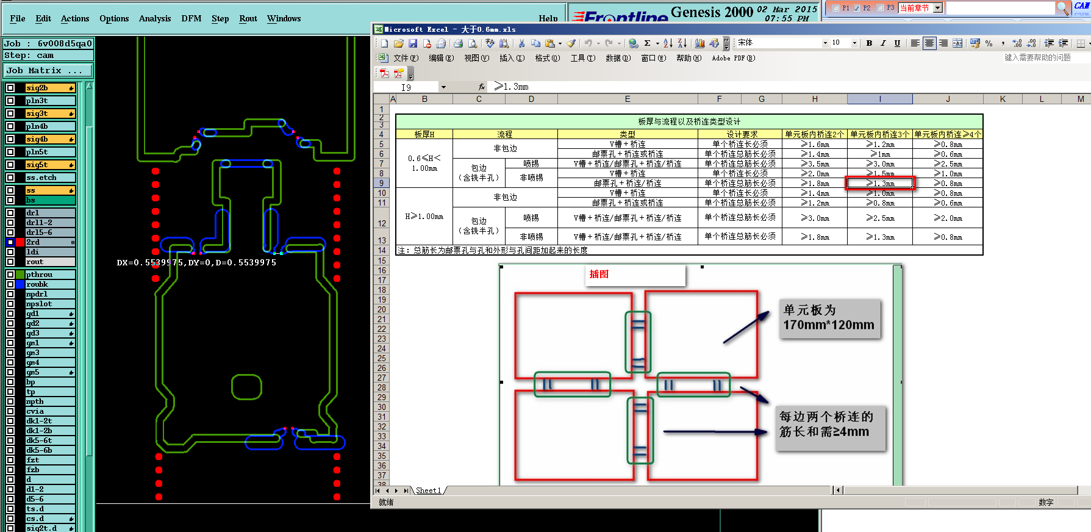This screenshot has height=532, width=1091.
Task: Click the Insert Function fx button
Action: click(x=482, y=87)
